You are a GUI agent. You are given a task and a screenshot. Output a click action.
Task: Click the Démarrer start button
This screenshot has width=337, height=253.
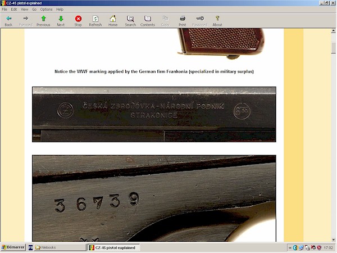pyautogui.click(x=13, y=247)
